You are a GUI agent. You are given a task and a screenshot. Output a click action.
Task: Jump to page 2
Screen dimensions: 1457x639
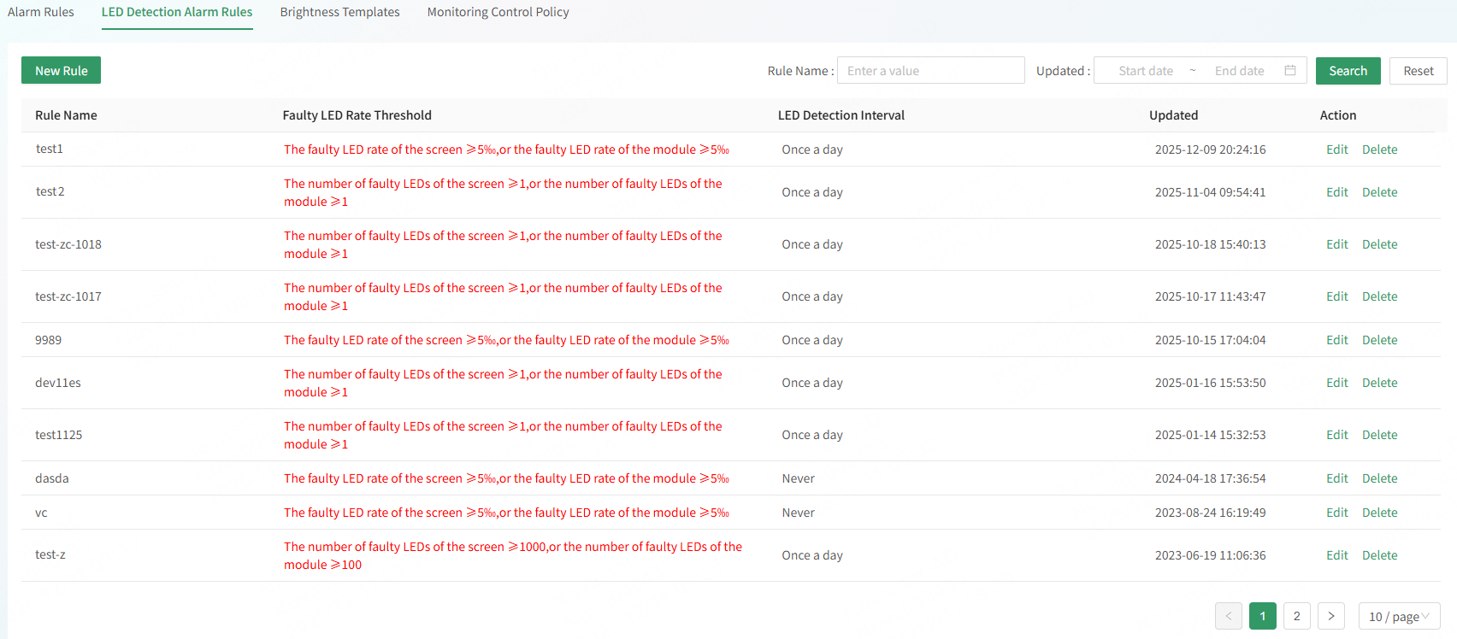(x=1296, y=616)
